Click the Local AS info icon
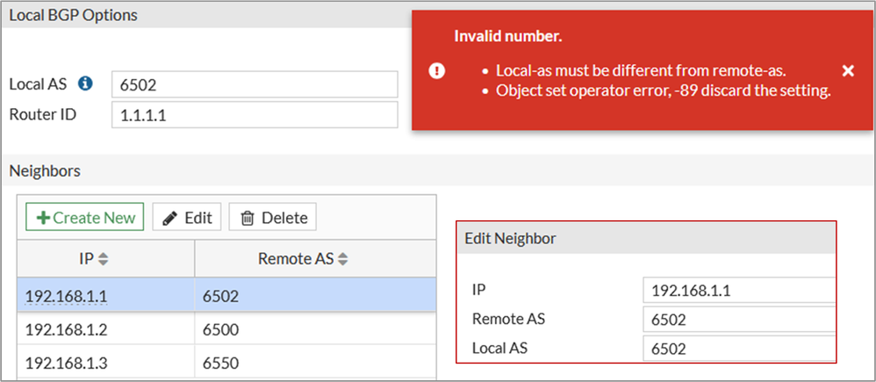This screenshot has width=876, height=382. (x=85, y=84)
